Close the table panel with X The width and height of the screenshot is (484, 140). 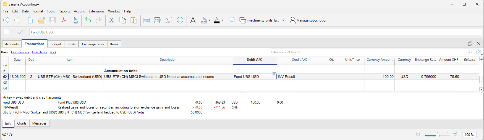coord(479,44)
